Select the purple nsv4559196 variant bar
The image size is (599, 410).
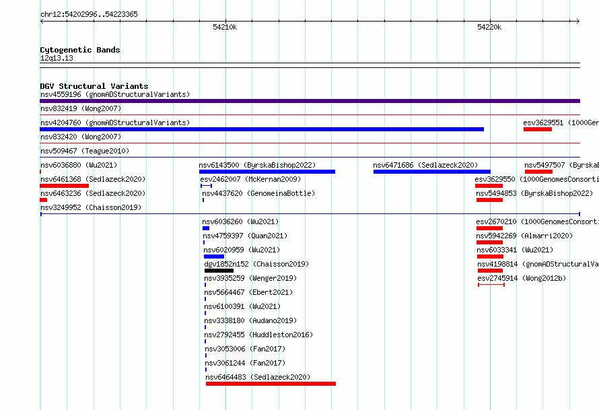click(x=310, y=101)
